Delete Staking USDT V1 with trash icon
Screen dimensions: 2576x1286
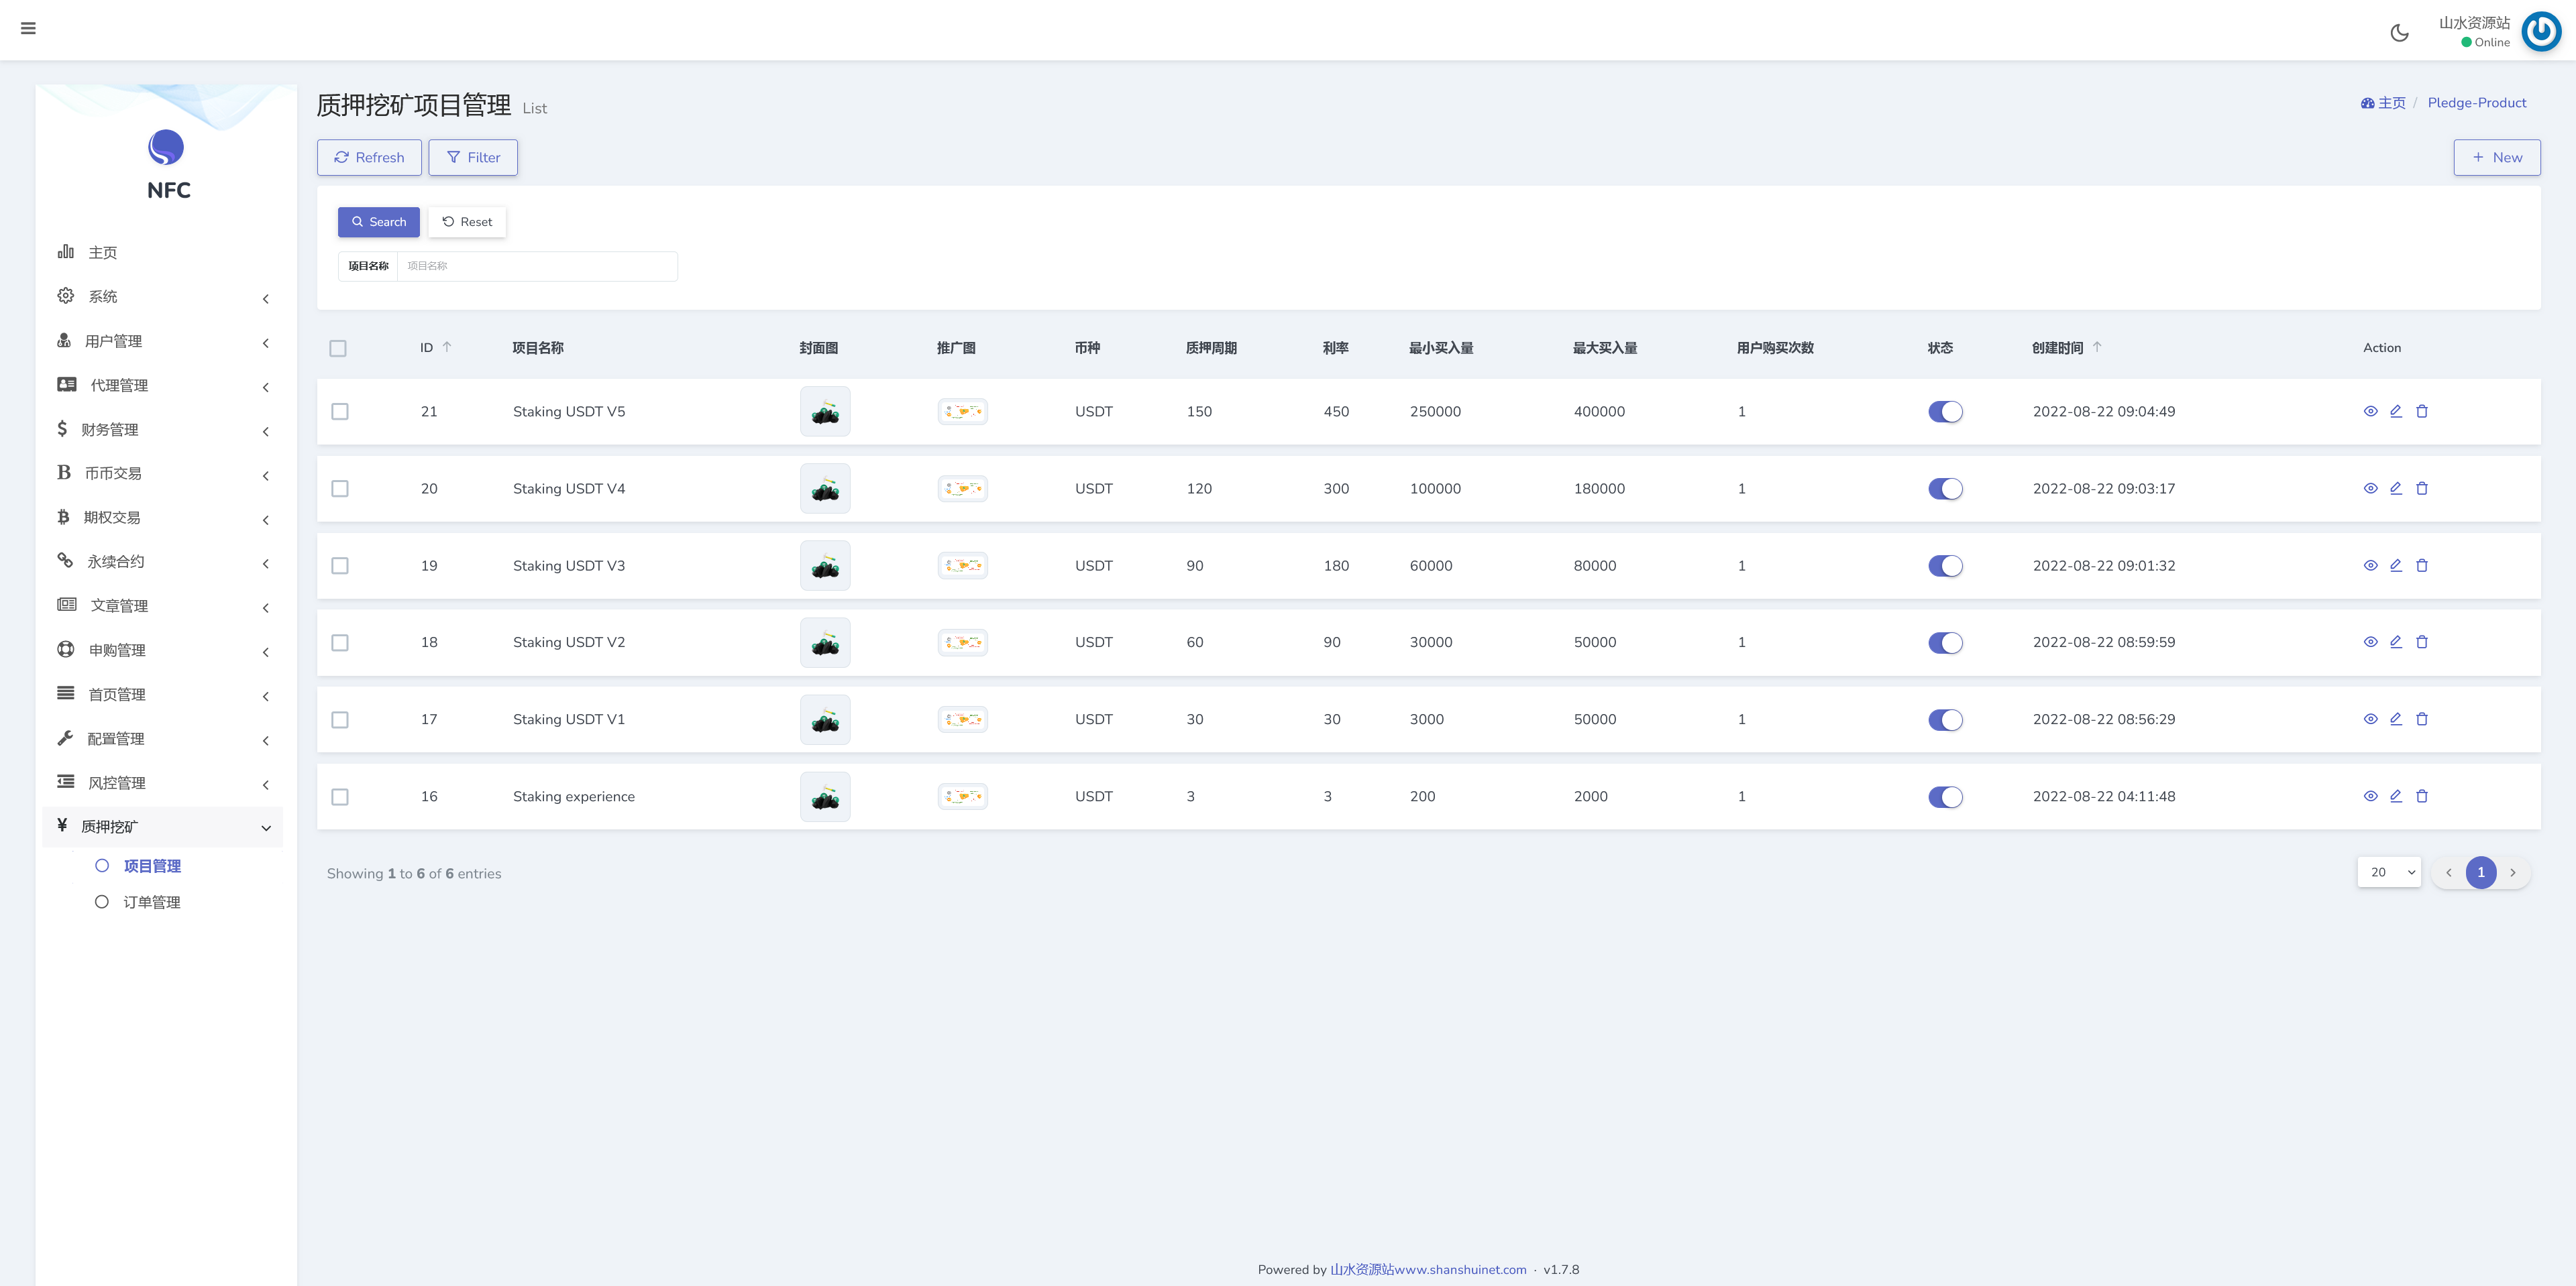[2422, 719]
